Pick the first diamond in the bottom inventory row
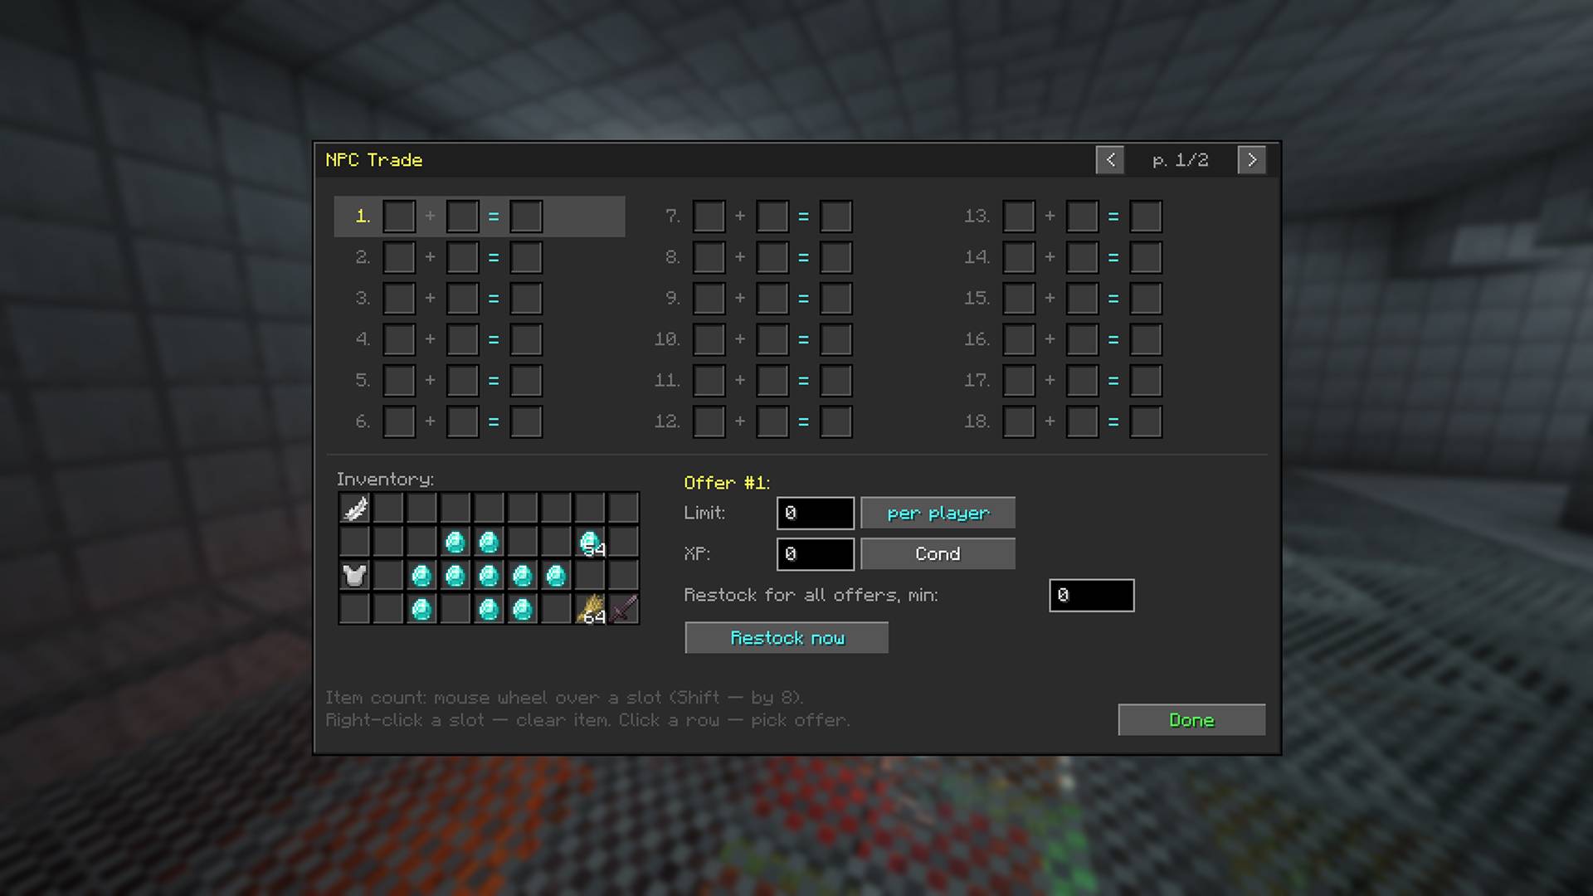This screenshot has height=896, width=1593. (x=421, y=609)
